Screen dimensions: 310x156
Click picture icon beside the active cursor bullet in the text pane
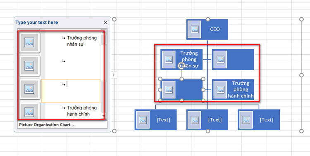[x=29, y=89]
